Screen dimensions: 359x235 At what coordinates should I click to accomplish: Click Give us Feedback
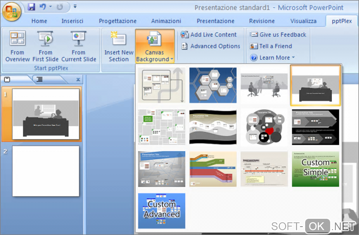coord(278,34)
